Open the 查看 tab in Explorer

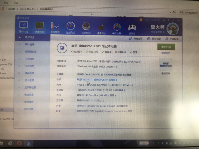[16, 3]
